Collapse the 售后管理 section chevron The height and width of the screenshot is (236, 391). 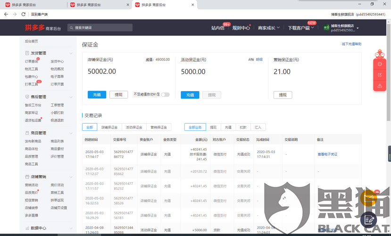click(71, 97)
